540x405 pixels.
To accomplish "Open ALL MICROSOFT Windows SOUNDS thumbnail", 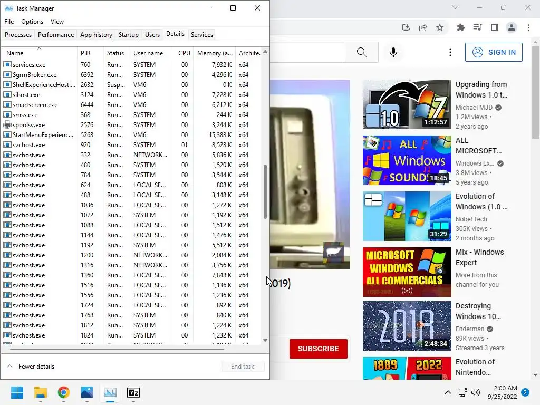I will 407,160.
